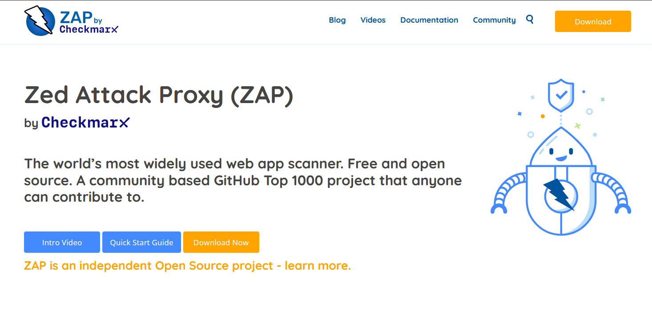Play the Intro Video

pos(62,242)
